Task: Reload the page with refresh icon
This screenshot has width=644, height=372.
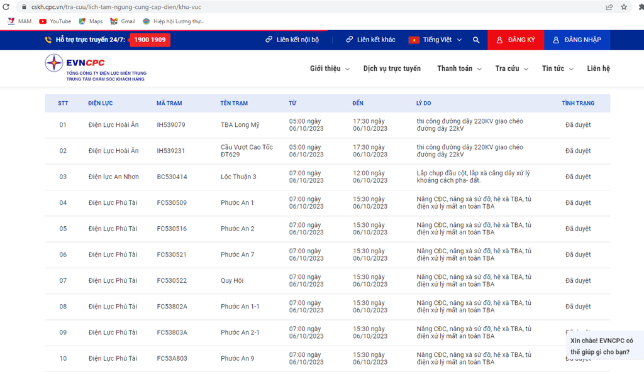Action: (x=6, y=6)
